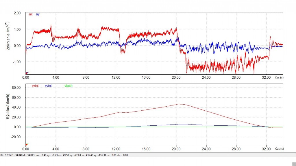Click the 'Rýchlosť (km/h)' axis title
The width and height of the screenshot is (296, 166).
tap(8, 106)
